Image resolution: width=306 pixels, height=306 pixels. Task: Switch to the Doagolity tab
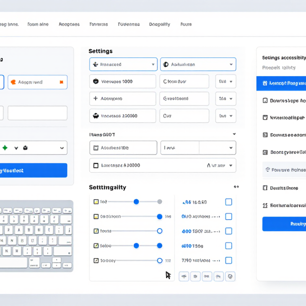tap(160, 24)
